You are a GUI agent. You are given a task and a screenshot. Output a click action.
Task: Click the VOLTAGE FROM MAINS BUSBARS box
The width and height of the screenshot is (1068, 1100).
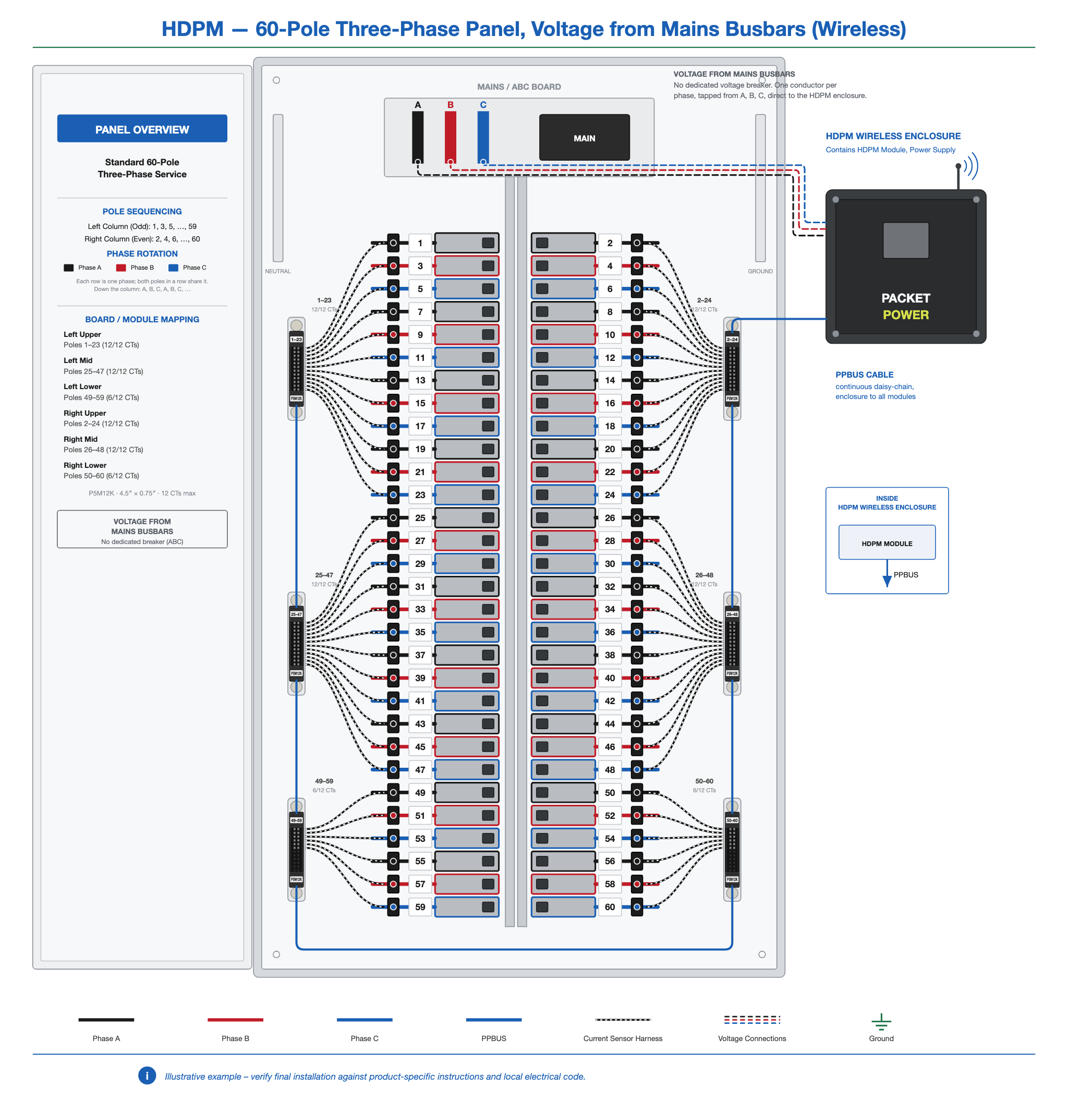(x=142, y=529)
